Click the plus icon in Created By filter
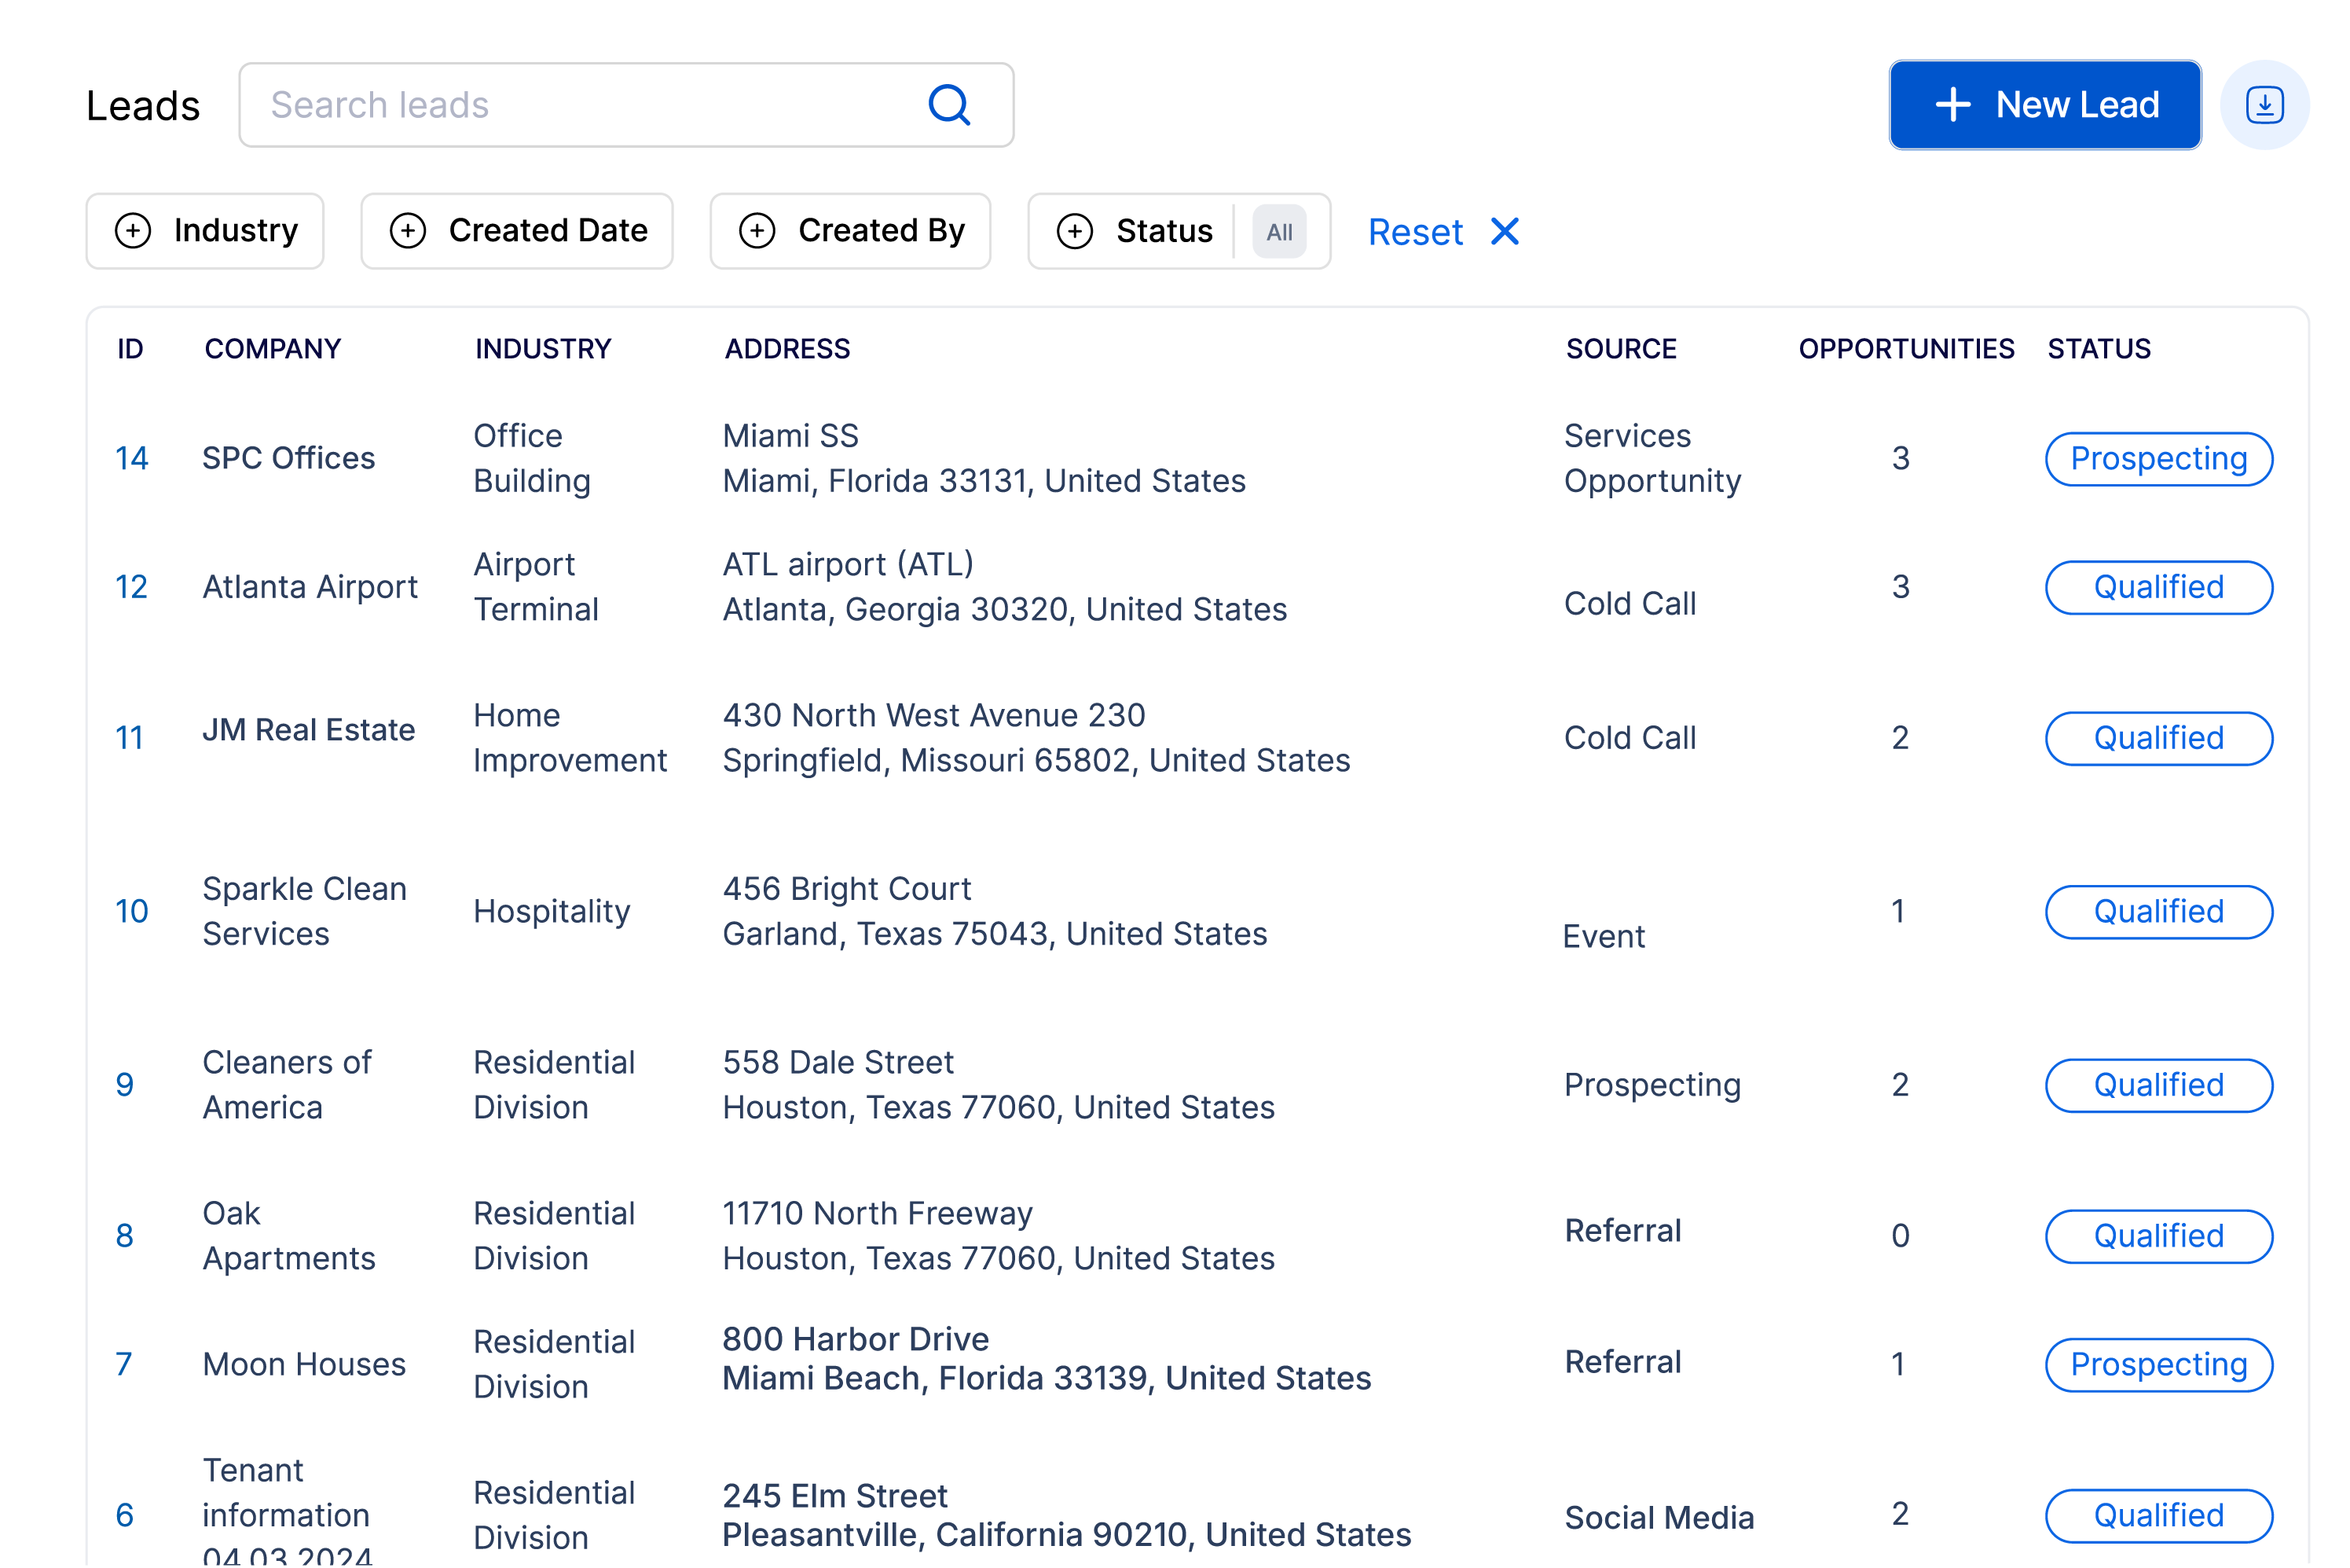 pyautogui.click(x=757, y=231)
